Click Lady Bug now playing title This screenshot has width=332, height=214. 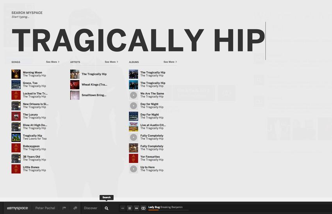[154, 207]
